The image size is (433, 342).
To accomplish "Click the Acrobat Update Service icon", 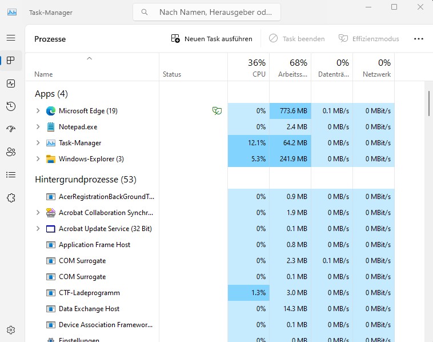I will pyautogui.click(x=50, y=229).
